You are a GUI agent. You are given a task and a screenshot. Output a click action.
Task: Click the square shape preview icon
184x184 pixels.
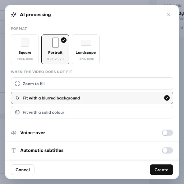pos(25,43)
